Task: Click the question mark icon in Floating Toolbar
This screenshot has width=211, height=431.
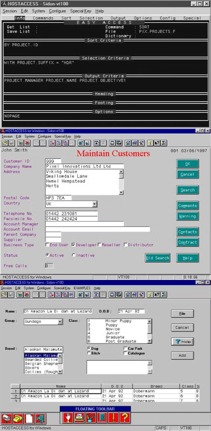Action: [x=124, y=417]
